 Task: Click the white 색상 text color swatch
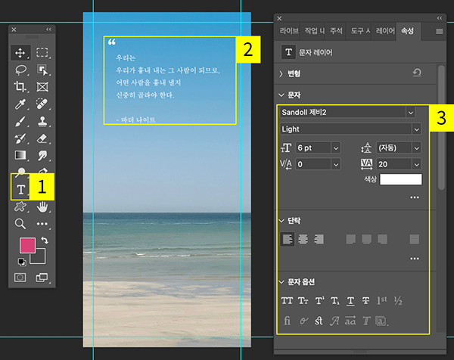(400, 179)
